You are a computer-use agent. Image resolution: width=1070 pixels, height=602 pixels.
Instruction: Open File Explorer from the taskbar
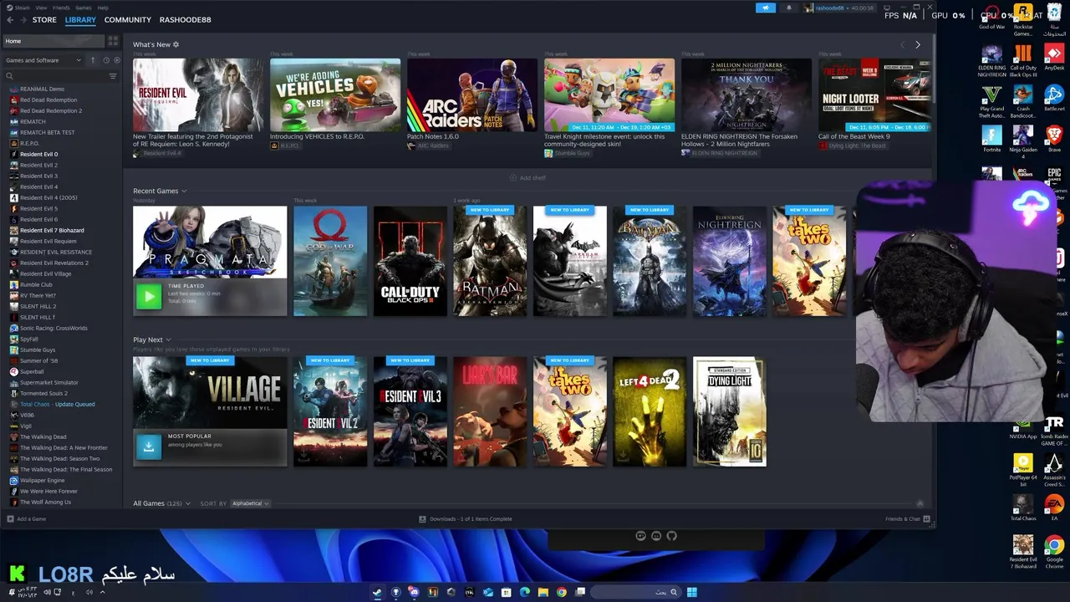pyautogui.click(x=543, y=592)
